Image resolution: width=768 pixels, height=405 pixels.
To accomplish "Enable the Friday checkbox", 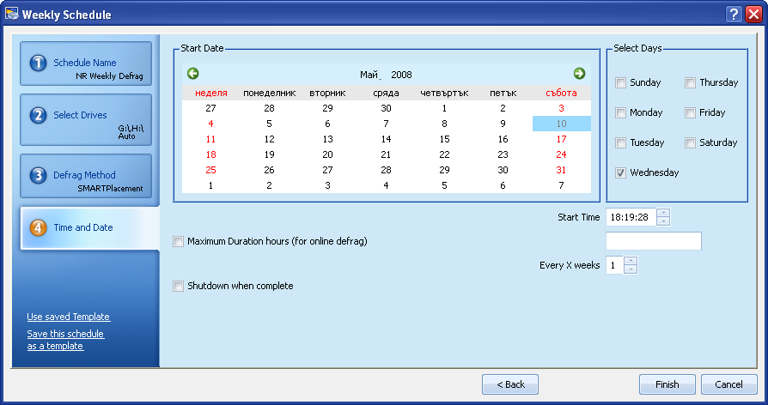I will pos(690,113).
